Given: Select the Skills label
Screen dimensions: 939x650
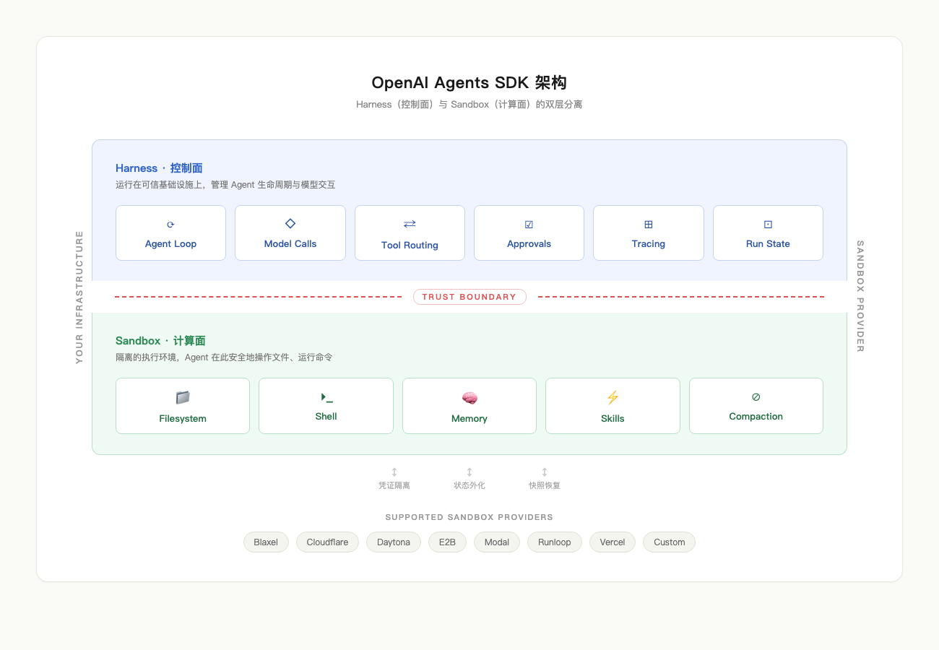Looking at the screenshot, I should coord(613,419).
